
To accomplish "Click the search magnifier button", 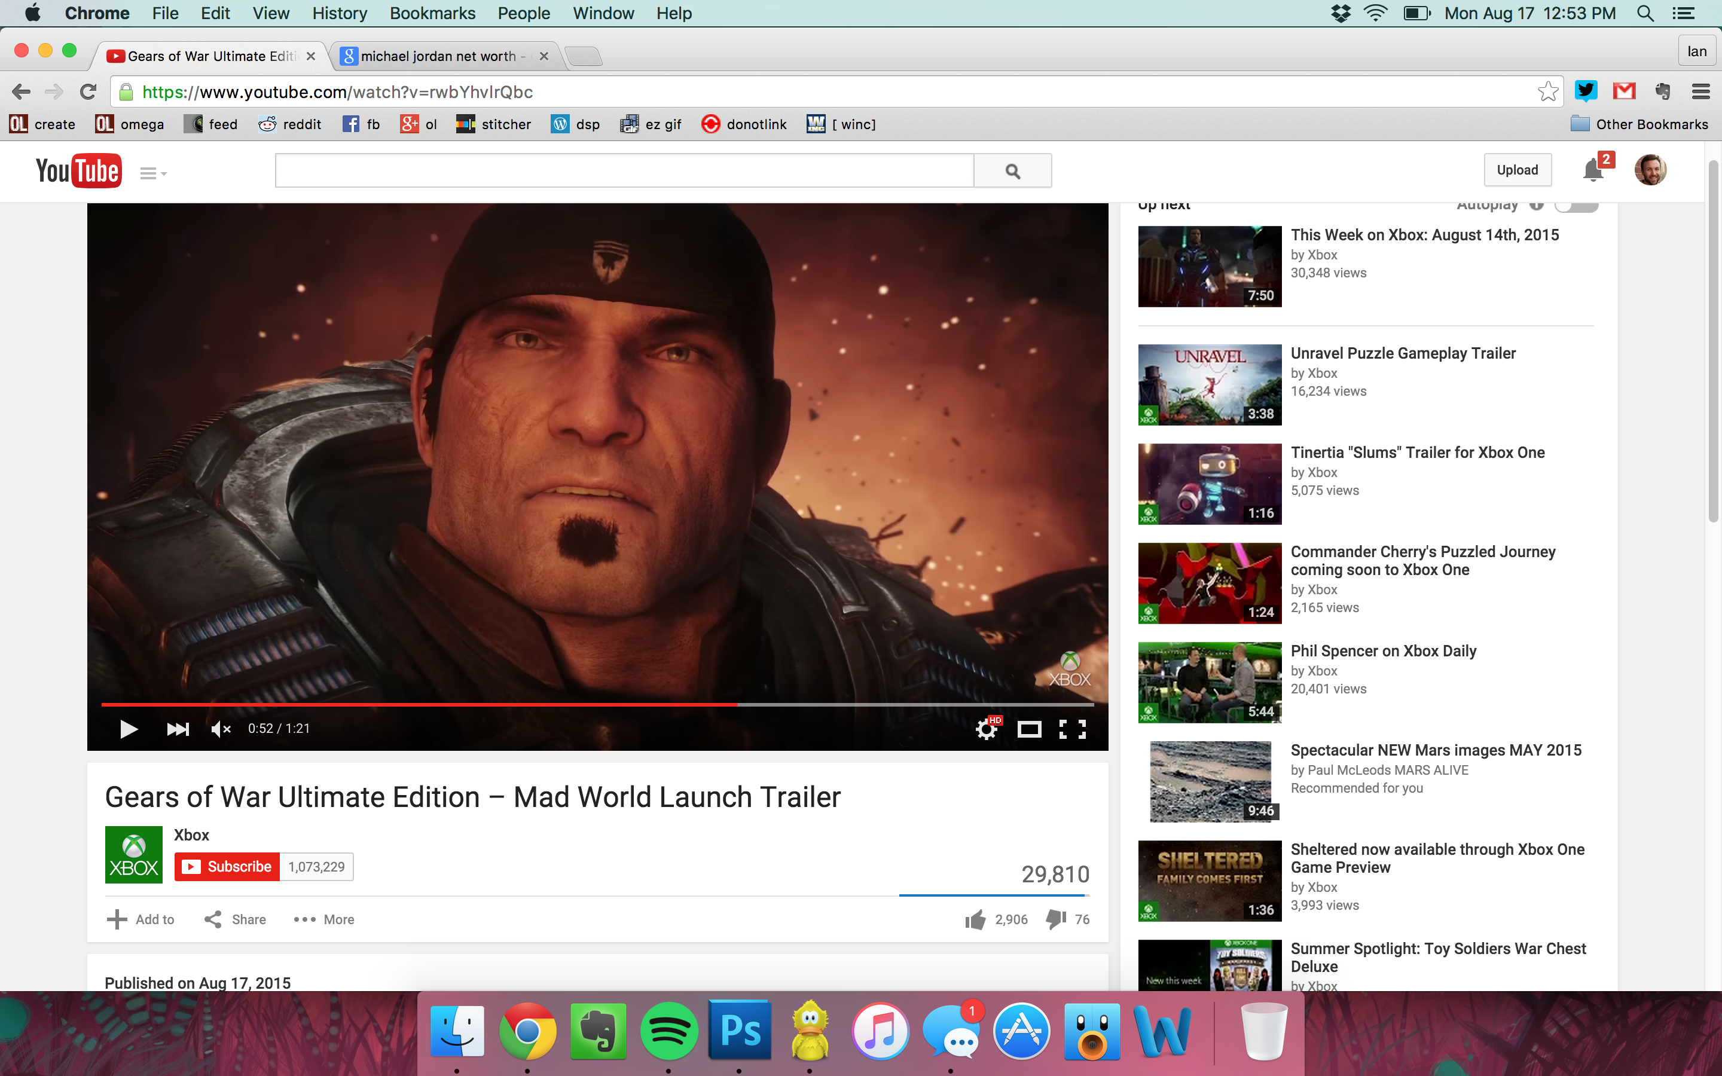I will 1012,171.
